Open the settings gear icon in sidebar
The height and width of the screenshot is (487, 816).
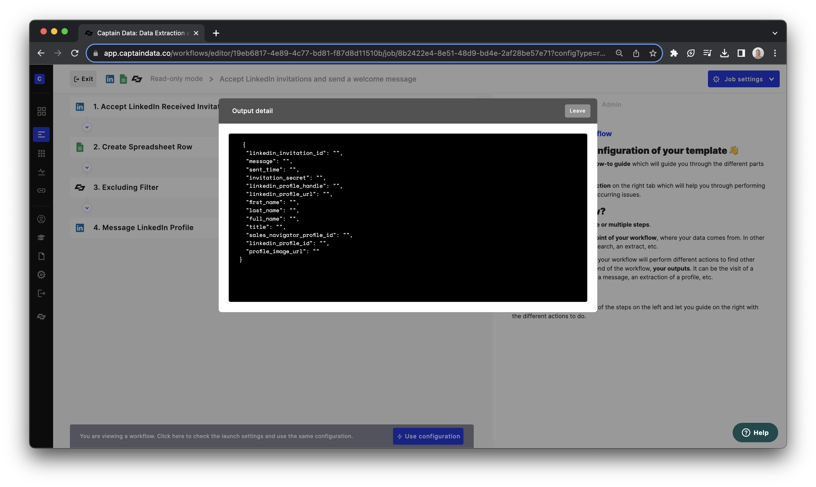[x=41, y=275]
